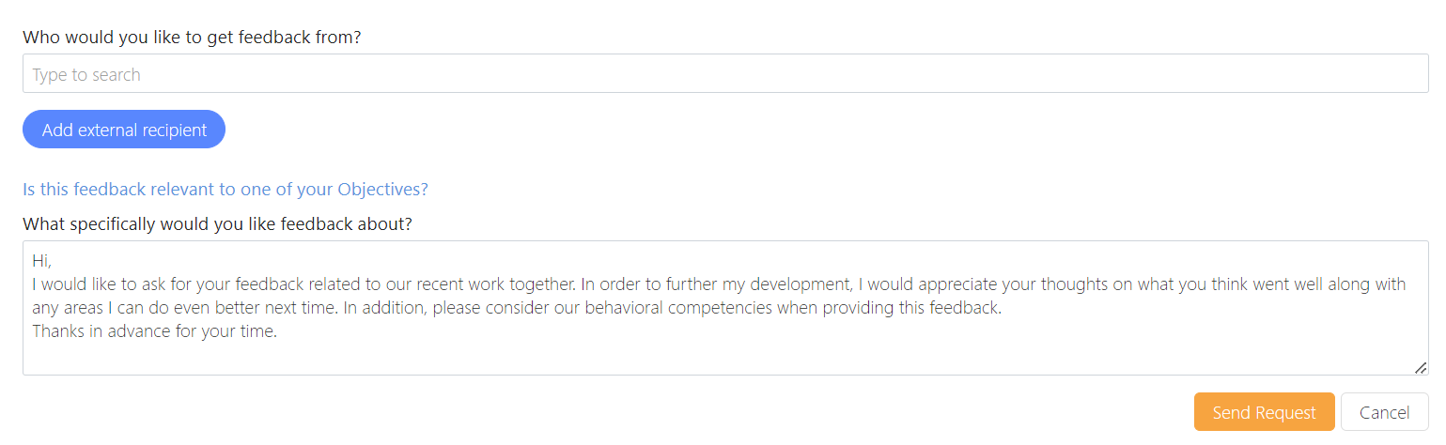The width and height of the screenshot is (1446, 445).
Task: Cancel the feedback request form
Action: click(x=1383, y=412)
